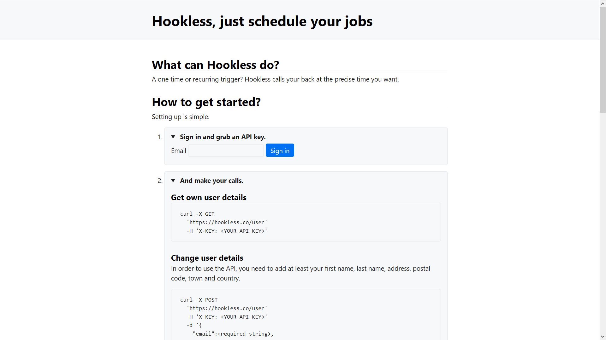Screen dimensions: 606x340
Task: Click the page title "Hookless, just schedule your jobs"
Action: click(x=262, y=21)
